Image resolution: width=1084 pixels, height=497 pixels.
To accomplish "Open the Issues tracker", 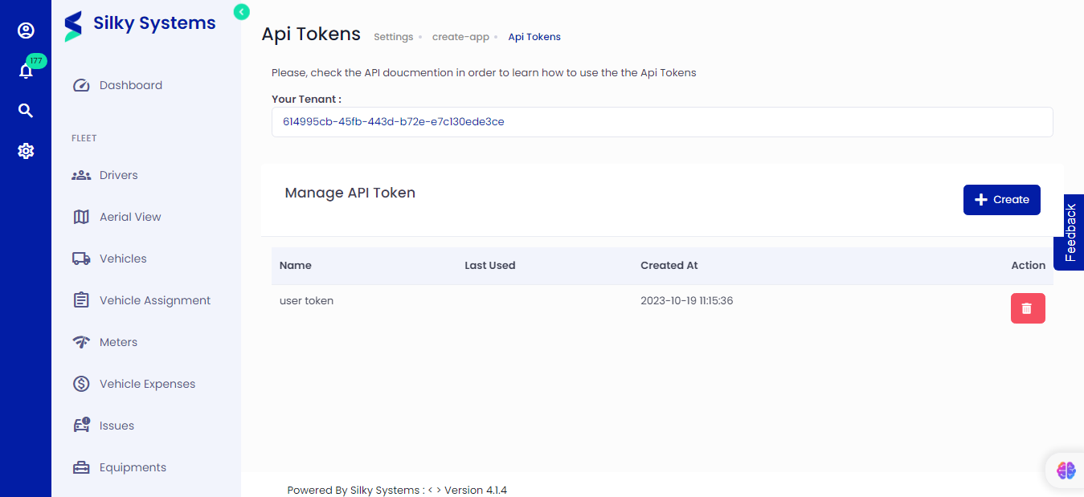I will 118,426.
